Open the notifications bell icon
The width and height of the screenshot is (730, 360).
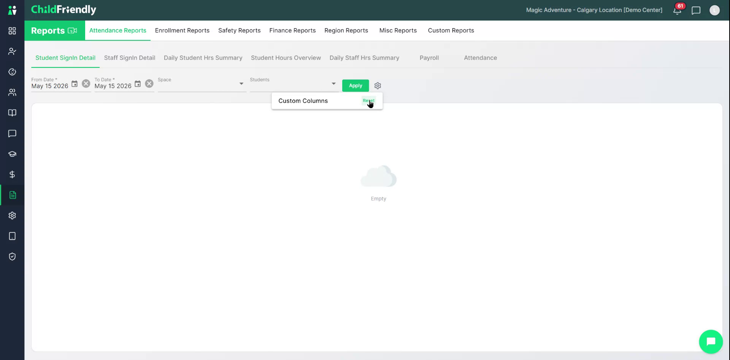pyautogui.click(x=677, y=10)
